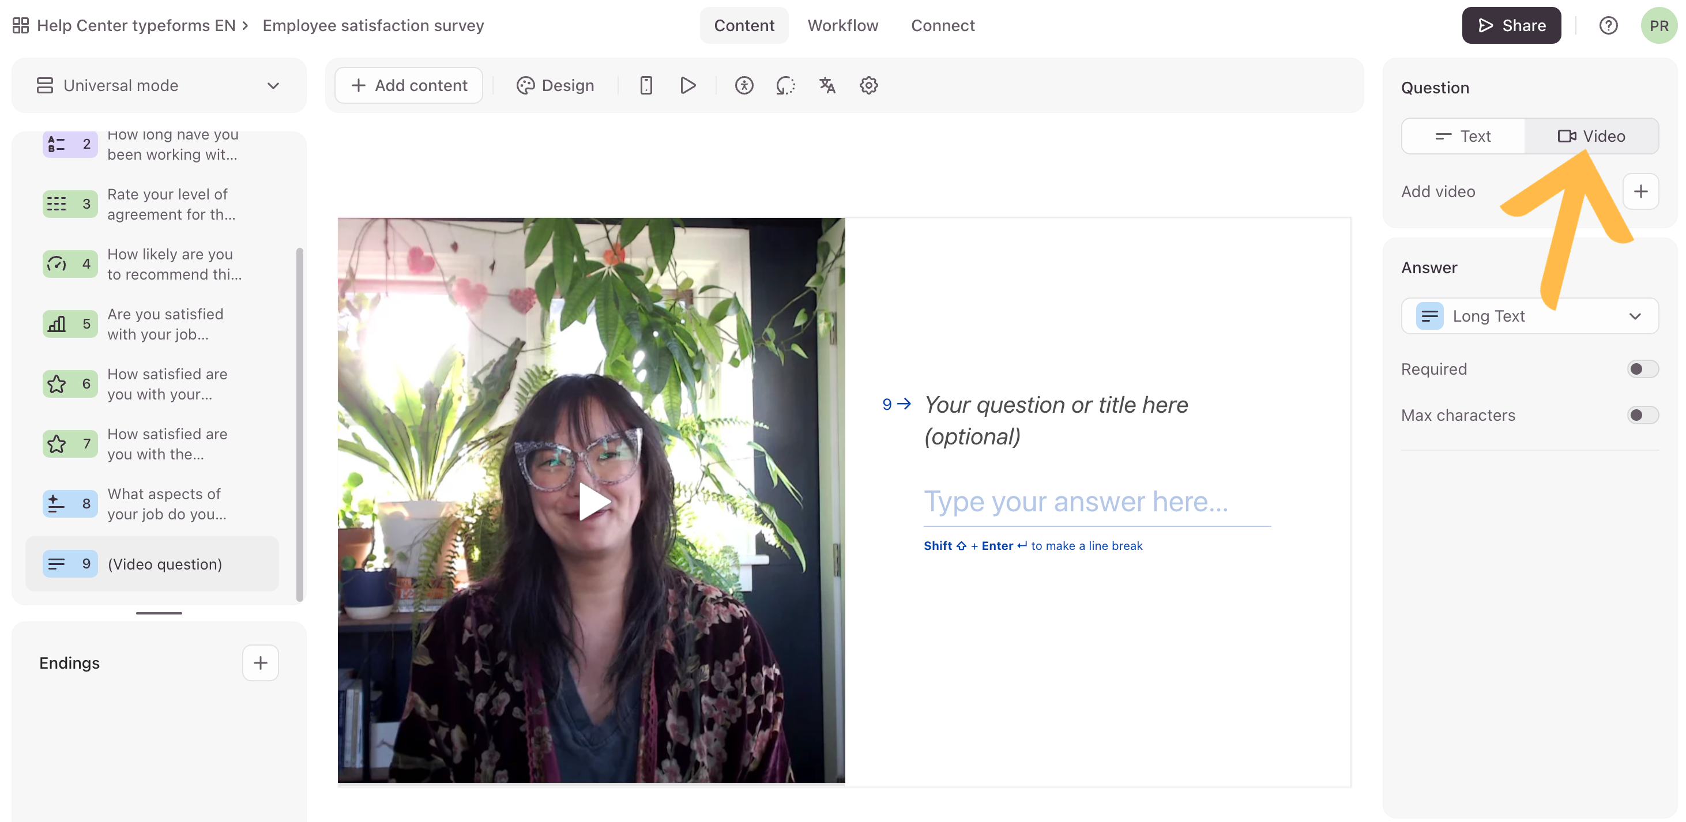Screen dimensions: 1686x822
Task: Click the Type your answer here field
Action: 1097,503
